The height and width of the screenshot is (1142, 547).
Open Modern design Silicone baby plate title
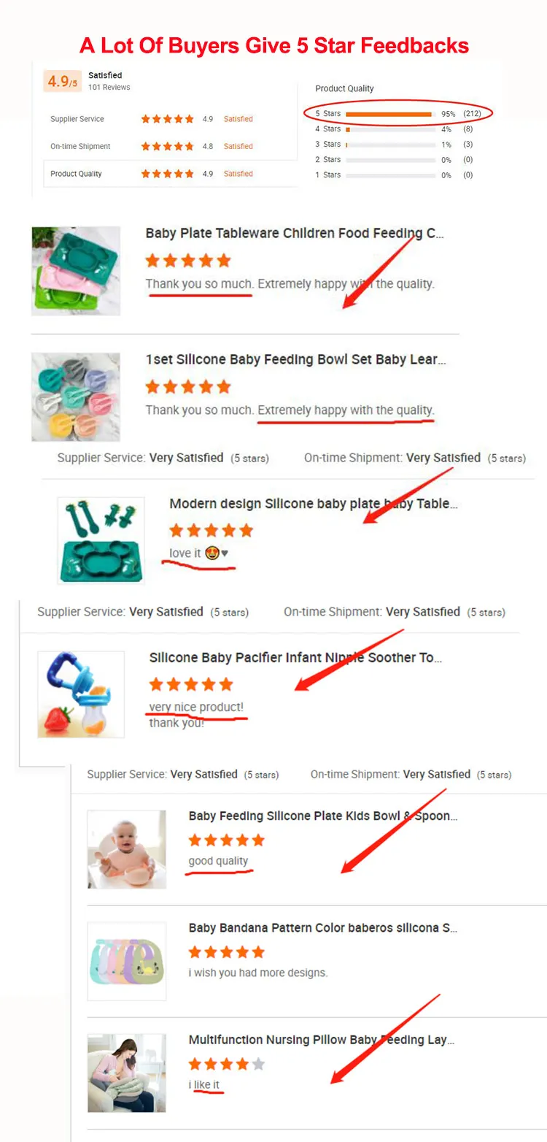pos(314,504)
